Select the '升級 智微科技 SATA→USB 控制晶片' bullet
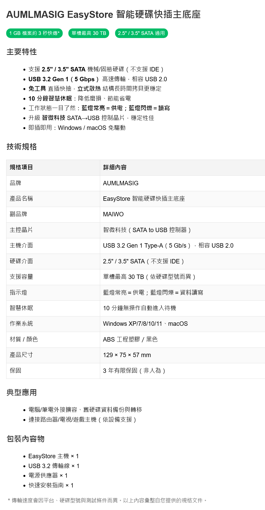 coord(91,118)
